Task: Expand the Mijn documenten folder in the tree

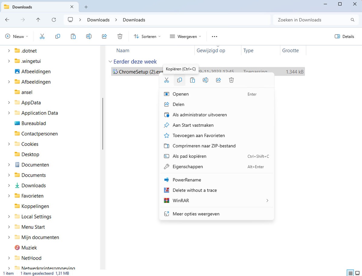Action: [9, 238]
